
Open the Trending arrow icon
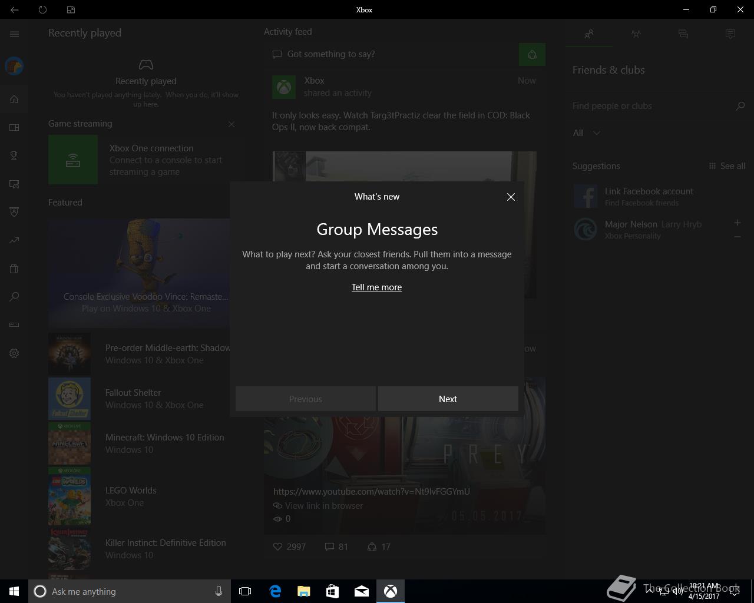click(x=14, y=240)
